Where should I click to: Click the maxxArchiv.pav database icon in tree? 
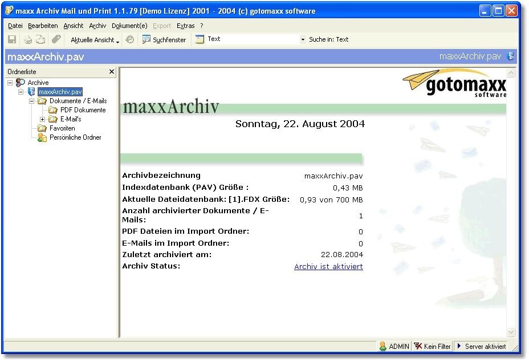click(x=31, y=91)
